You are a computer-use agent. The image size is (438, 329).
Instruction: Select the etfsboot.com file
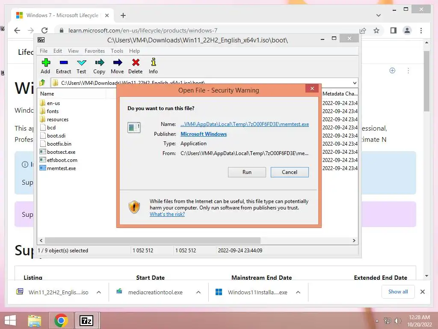pos(62,160)
